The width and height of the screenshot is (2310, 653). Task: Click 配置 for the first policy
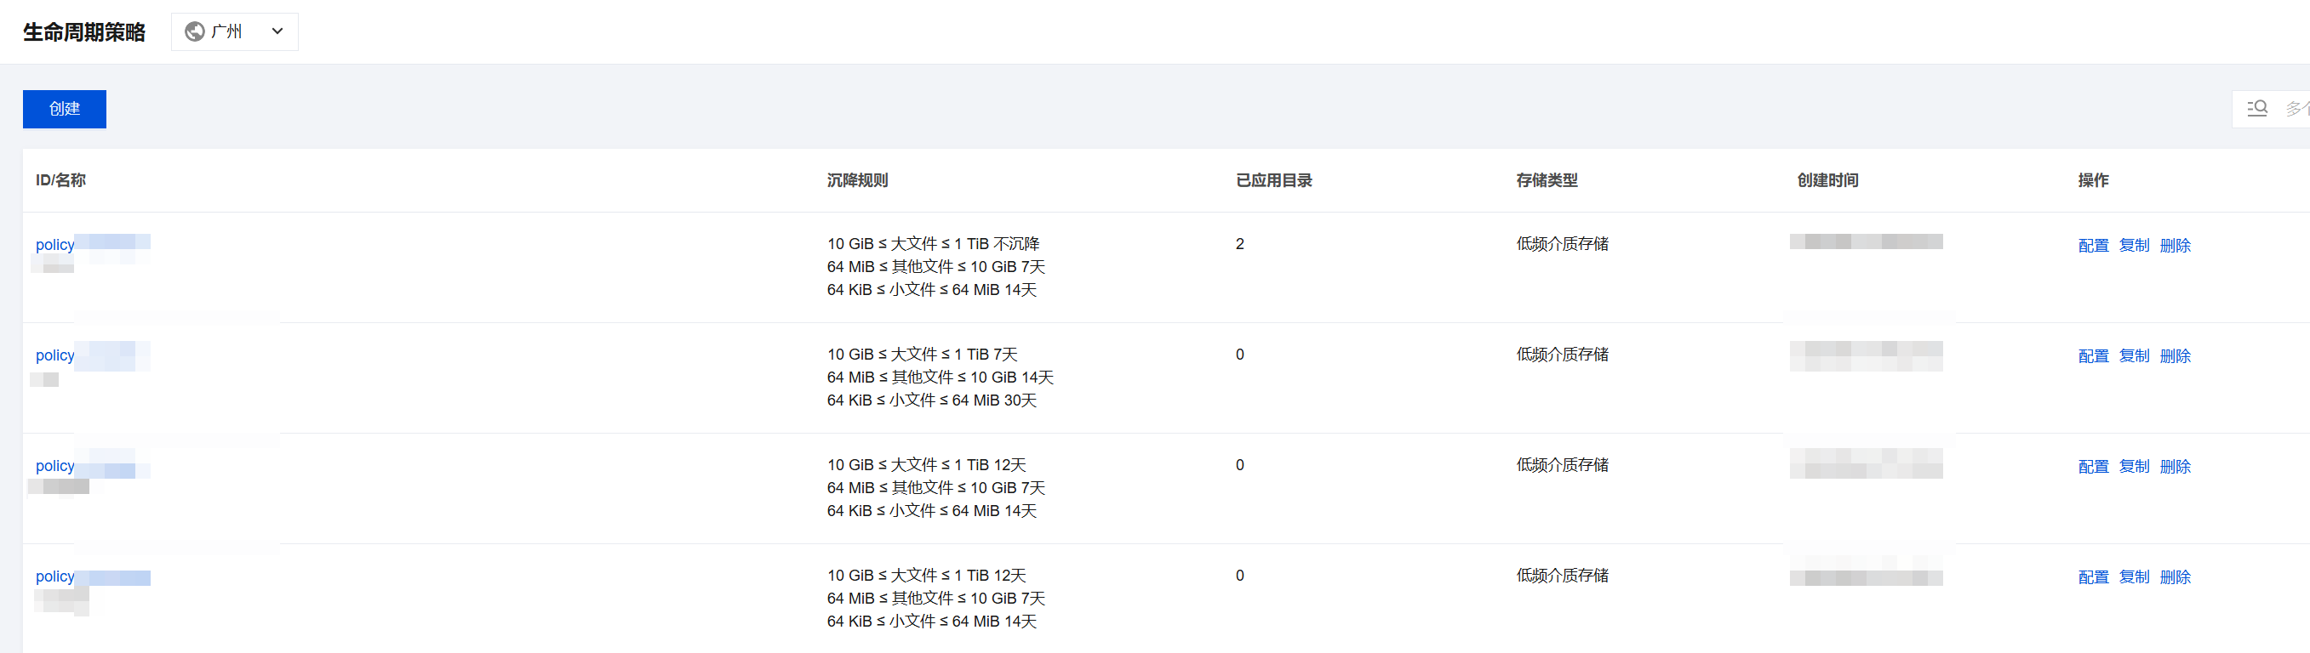coord(2093,246)
